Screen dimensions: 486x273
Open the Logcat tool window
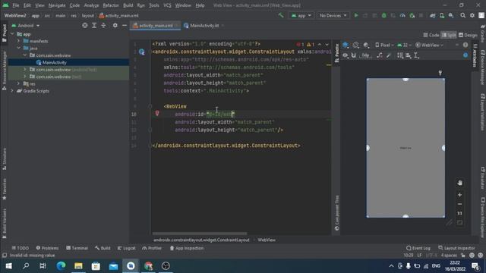(x=127, y=248)
